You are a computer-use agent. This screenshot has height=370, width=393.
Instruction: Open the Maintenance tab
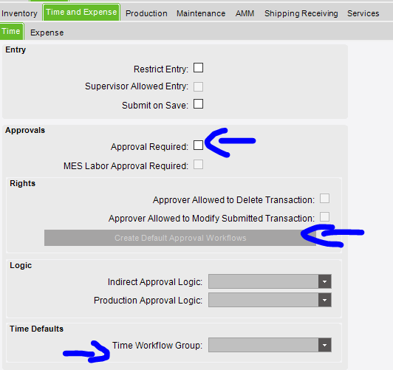coord(201,13)
